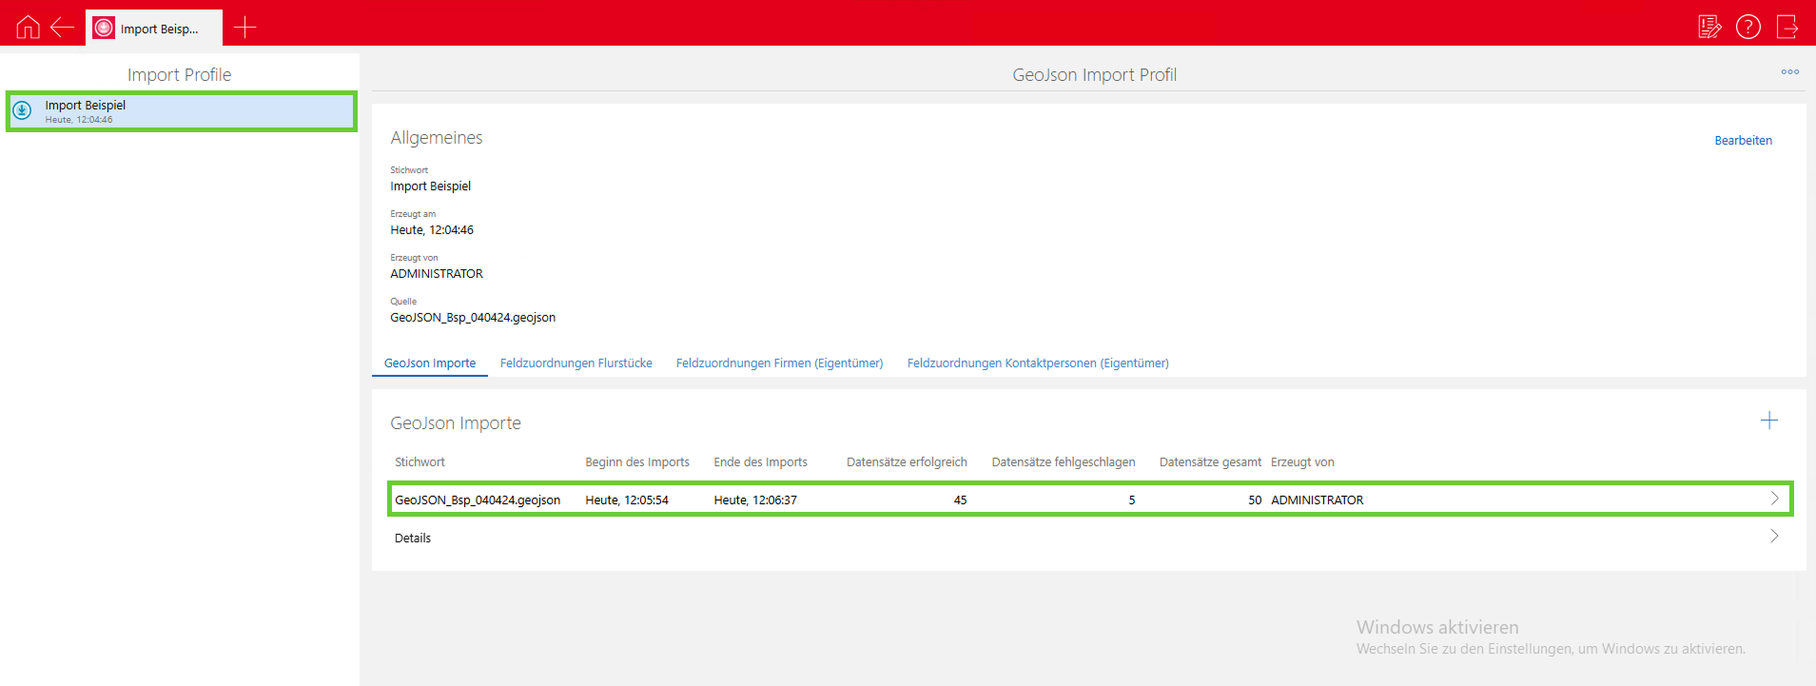Open the Feldzuordnungen Flurstücke tab

[576, 363]
